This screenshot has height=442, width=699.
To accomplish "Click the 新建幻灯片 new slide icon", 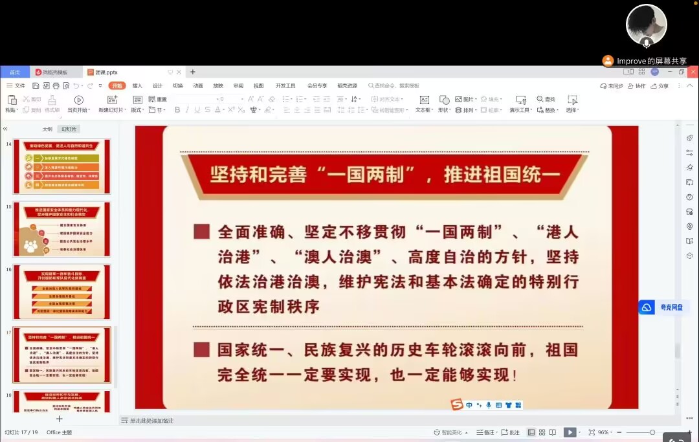I will (112, 100).
